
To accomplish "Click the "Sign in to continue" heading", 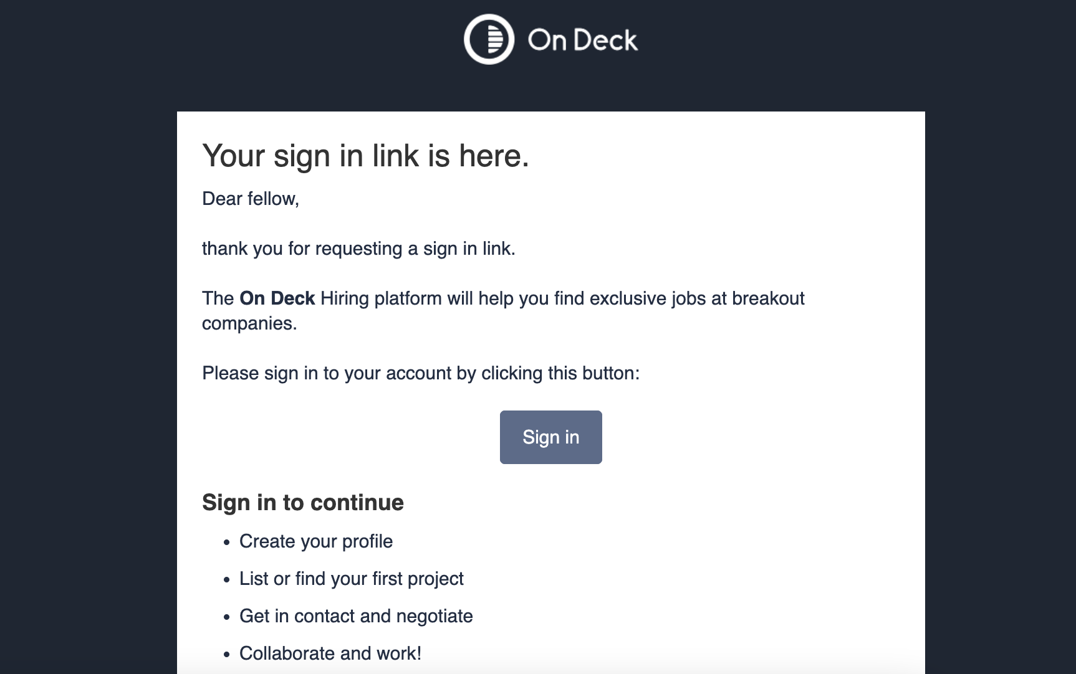I will tap(303, 503).
